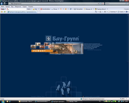
Task: Open the dropdown next to Yandex logo
Action: click(5, 9)
